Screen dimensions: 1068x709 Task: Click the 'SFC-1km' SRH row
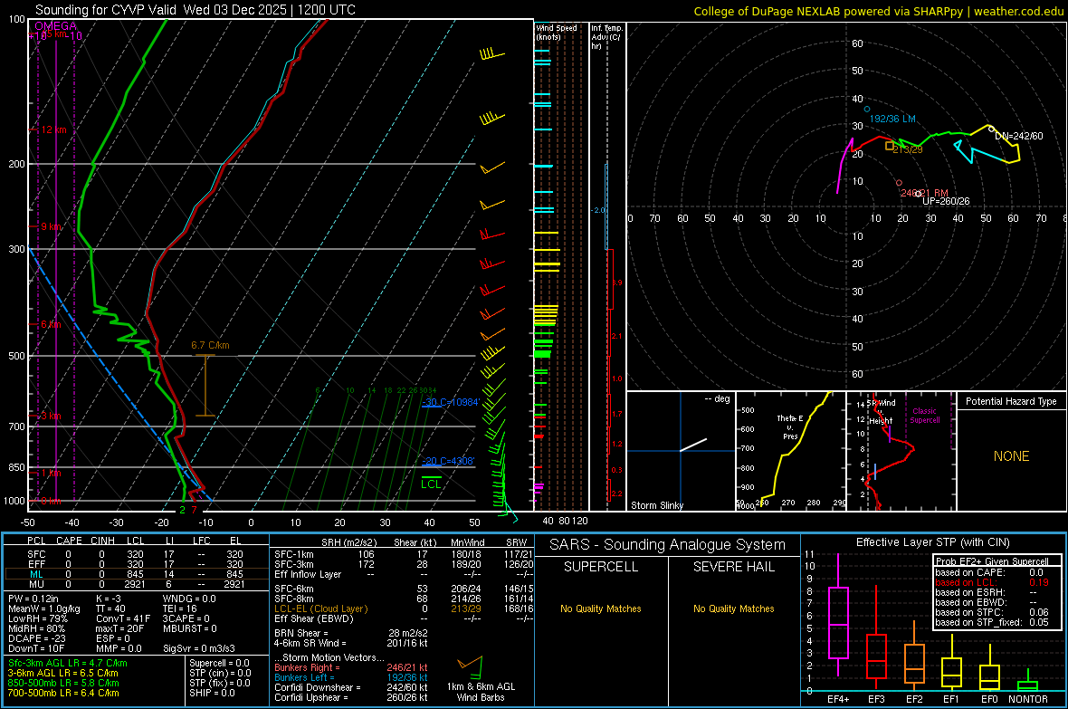[404, 555]
